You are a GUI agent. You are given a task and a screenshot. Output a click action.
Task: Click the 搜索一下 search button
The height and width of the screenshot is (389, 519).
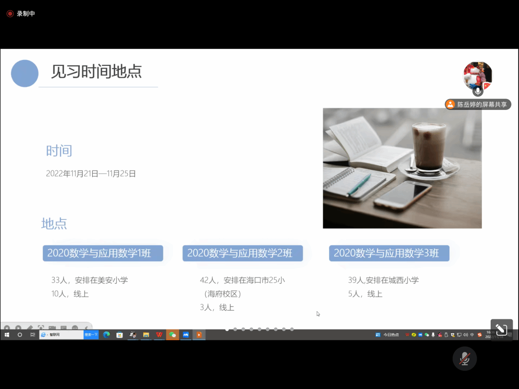(91, 335)
